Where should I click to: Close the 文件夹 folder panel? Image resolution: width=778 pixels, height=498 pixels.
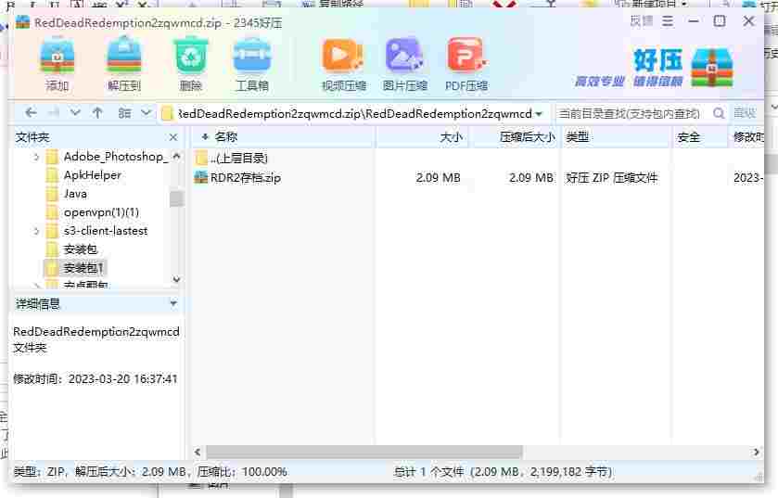click(x=173, y=137)
